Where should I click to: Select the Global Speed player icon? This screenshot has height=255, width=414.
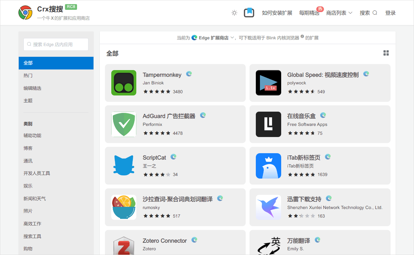pos(268,83)
